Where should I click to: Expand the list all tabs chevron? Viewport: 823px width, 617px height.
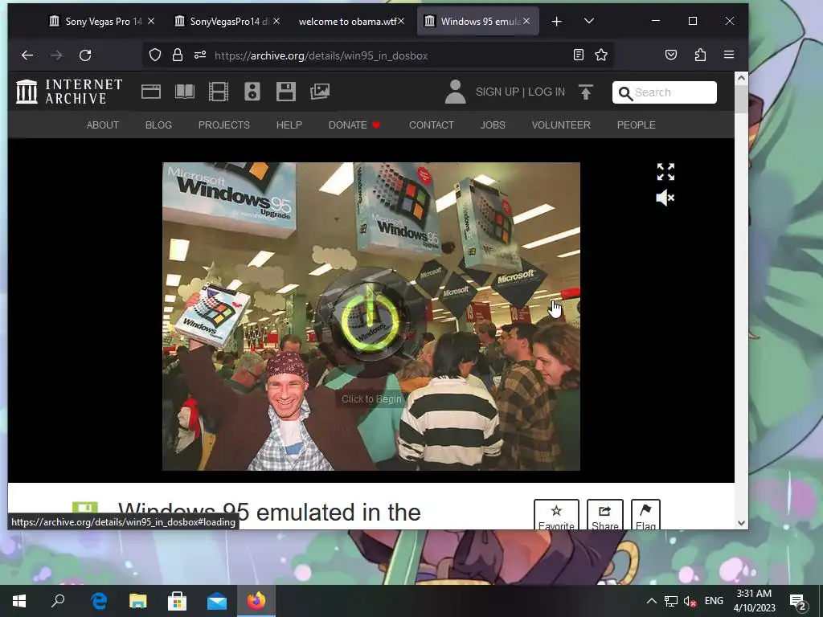pyautogui.click(x=589, y=22)
